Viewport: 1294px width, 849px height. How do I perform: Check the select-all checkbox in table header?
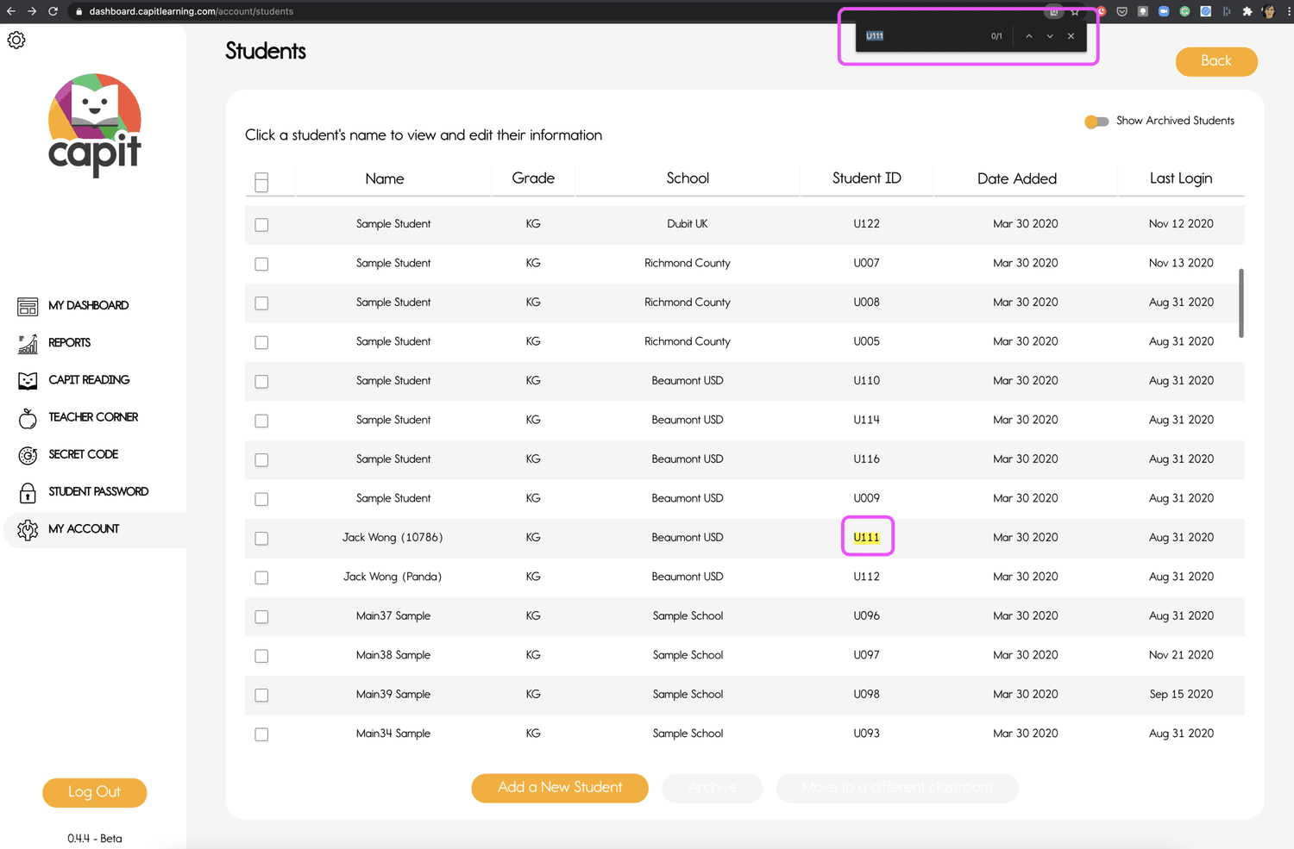(x=261, y=182)
